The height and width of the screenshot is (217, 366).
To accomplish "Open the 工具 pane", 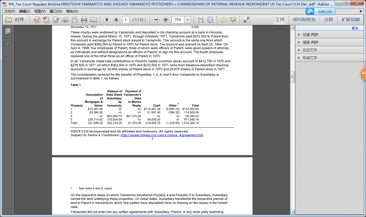I will click(280, 20).
